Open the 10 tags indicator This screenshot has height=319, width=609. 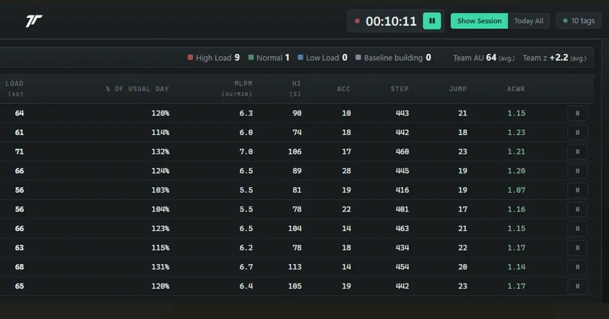pos(579,21)
